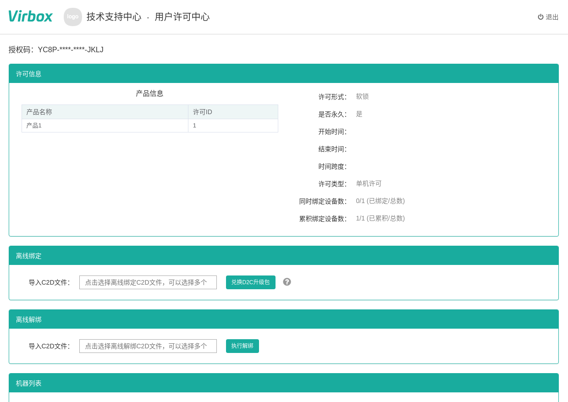This screenshot has height=402, width=568.
Task: Click the Virbox logo
Action: click(x=30, y=17)
